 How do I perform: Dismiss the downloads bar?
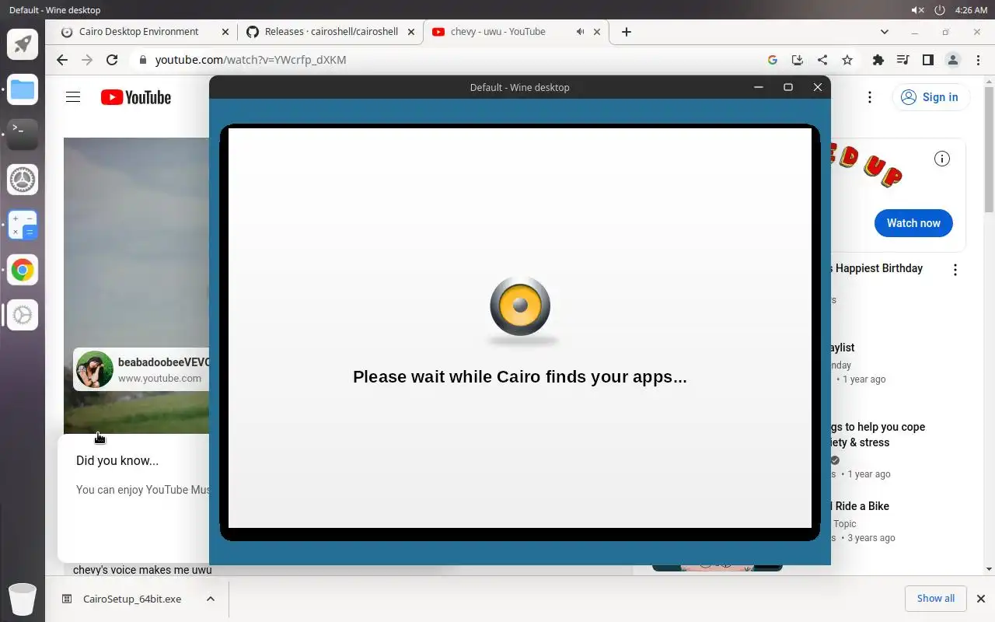[x=980, y=599]
